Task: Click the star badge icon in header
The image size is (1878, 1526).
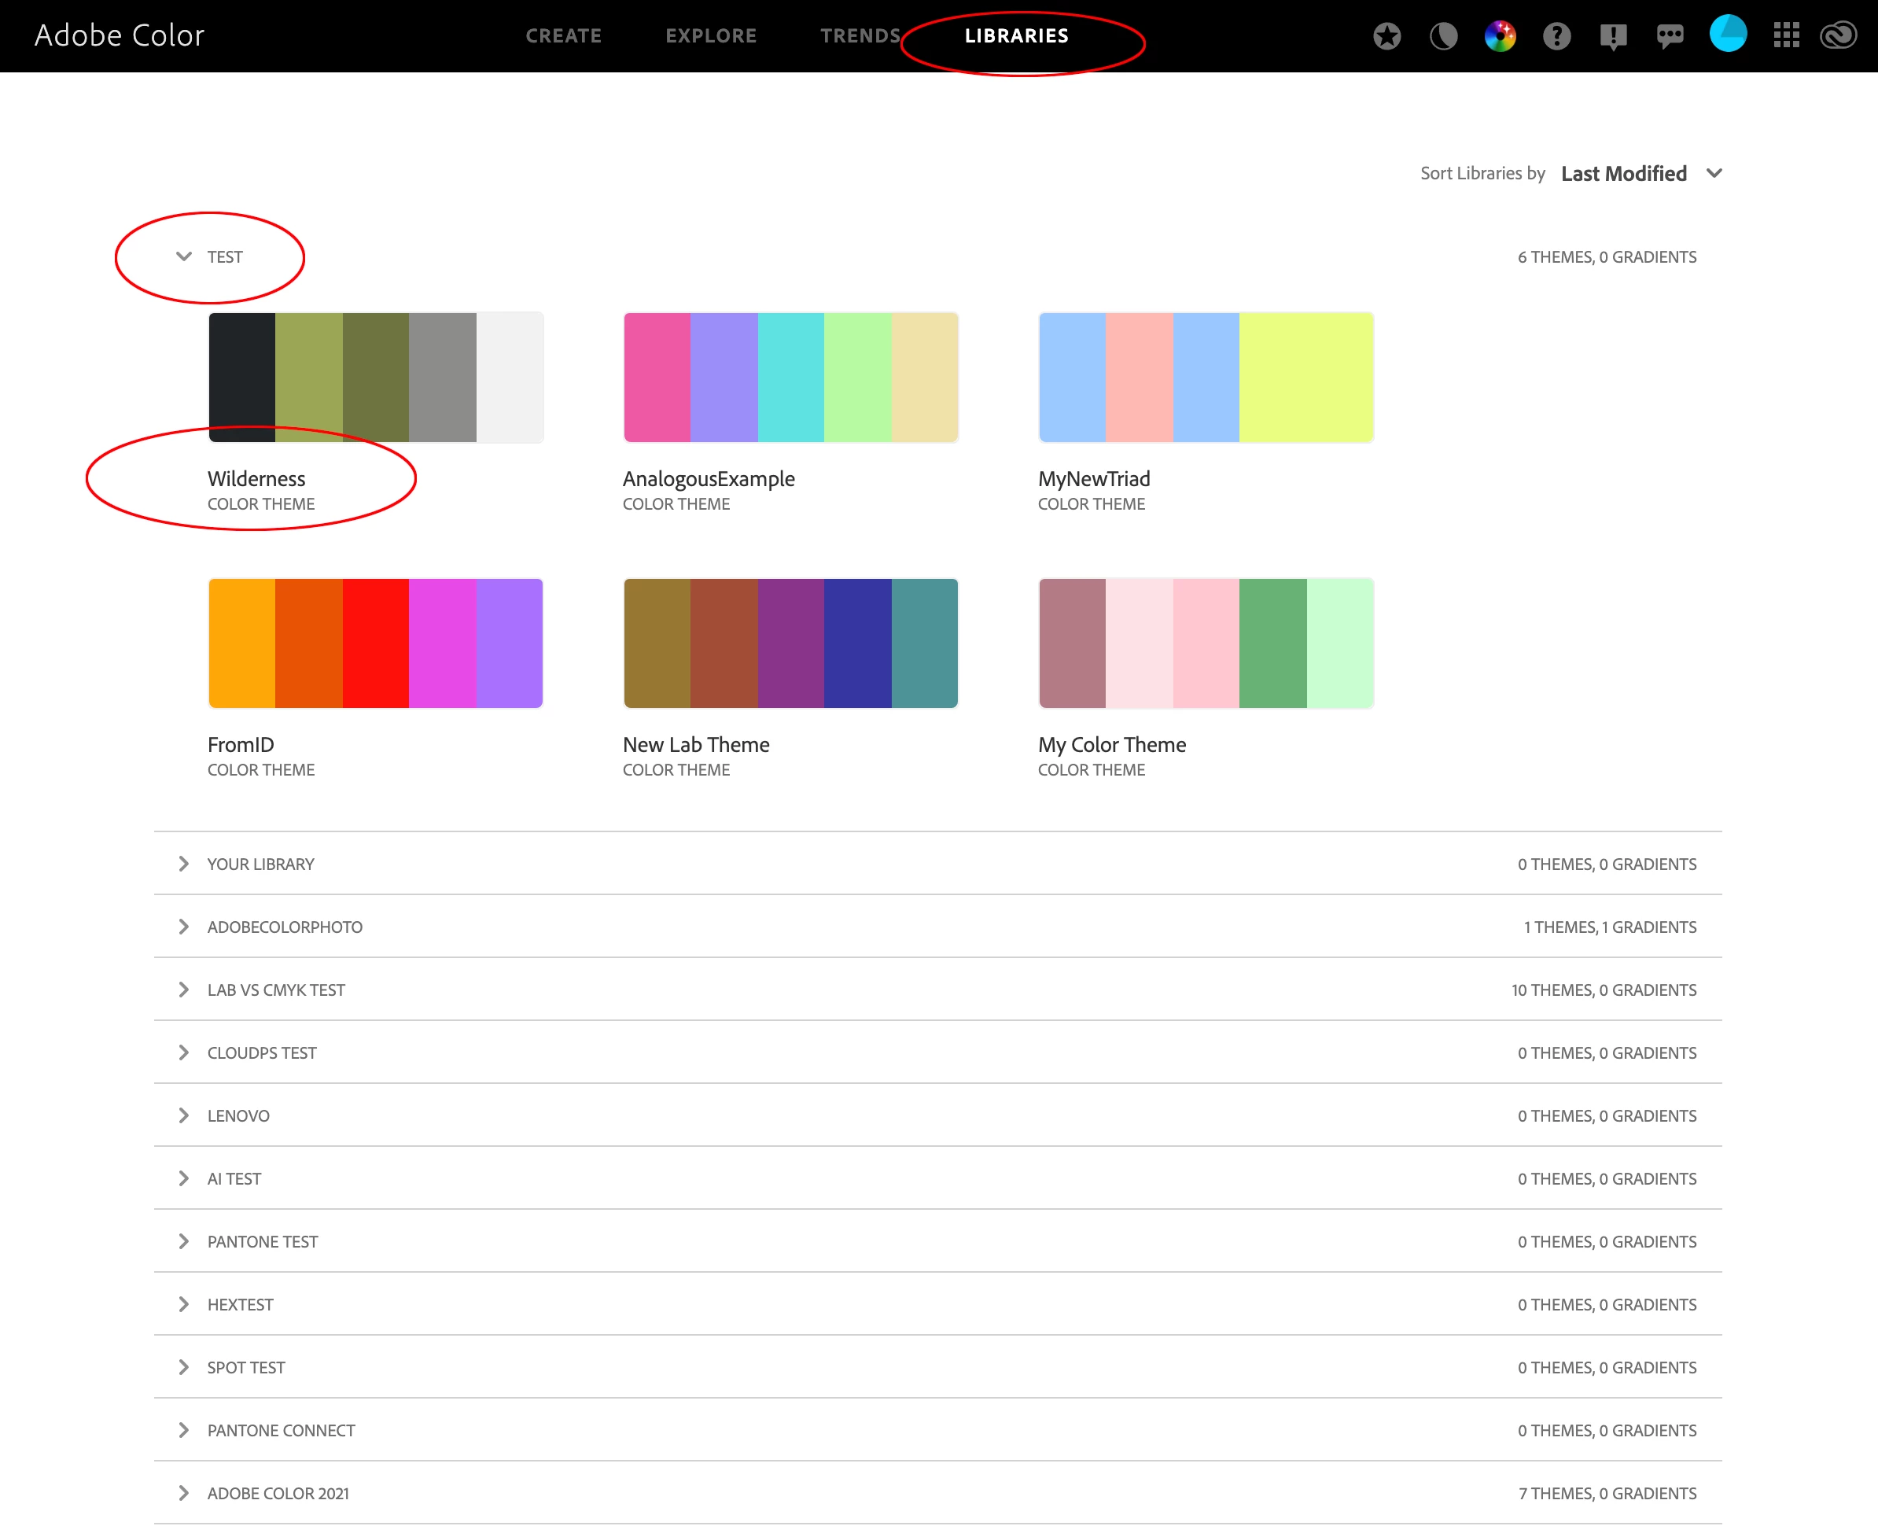Action: (x=1386, y=36)
